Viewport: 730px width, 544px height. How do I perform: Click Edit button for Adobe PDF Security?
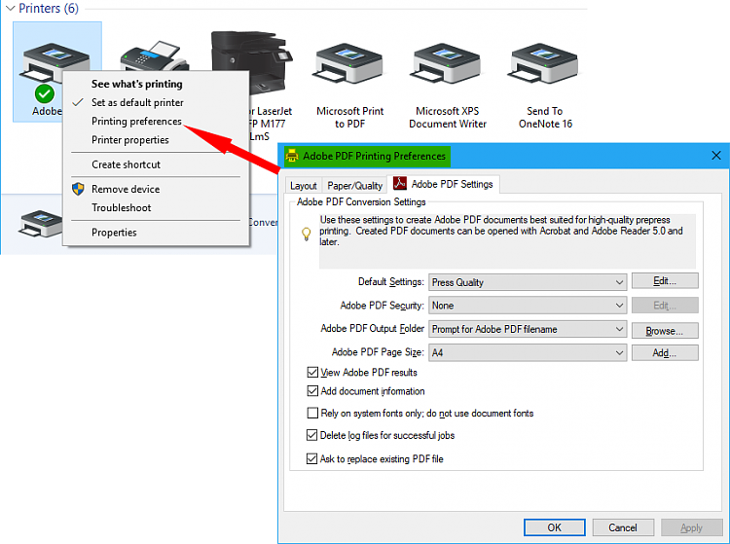[x=665, y=306]
